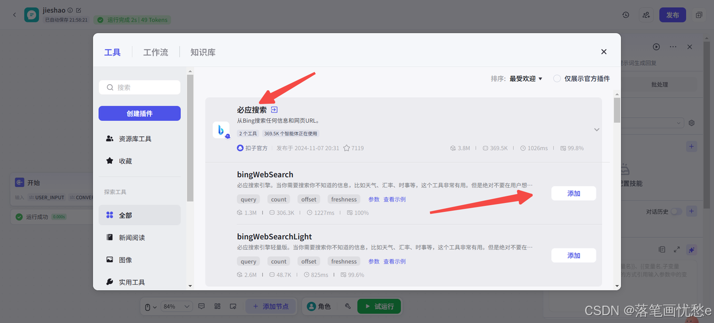Click the bingWebSearch title
The height and width of the screenshot is (323, 714).
pos(265,175)
